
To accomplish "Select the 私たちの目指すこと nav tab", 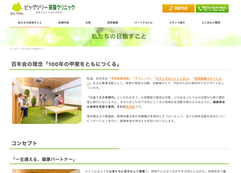I will pyautogui.click(x=30, y=23).
